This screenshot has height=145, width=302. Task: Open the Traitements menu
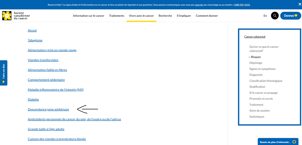click(x=116, y=16)
